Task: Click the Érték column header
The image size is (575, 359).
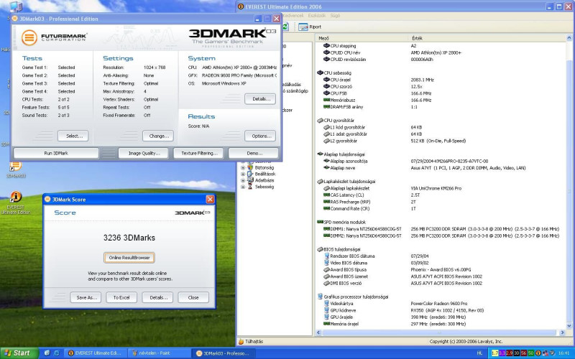Action: tap(487, 38)
